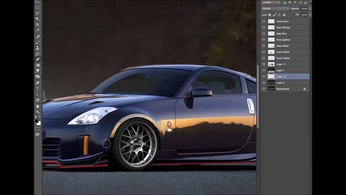Select the Dodge tool
Viewport: 346px width, 195px height.
[38, 77]
